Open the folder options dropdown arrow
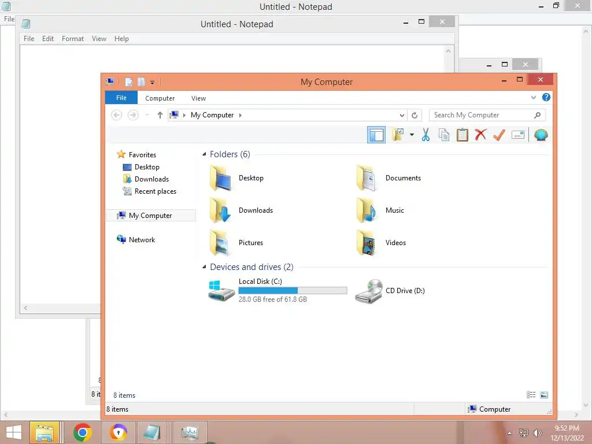The width and height of the screenshot is (592, 444). point(412,135)
